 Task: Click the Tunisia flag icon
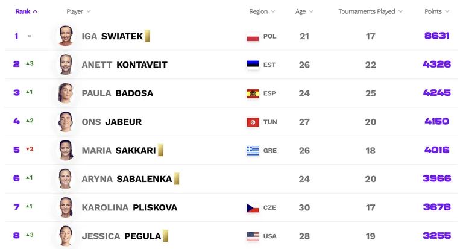[x=253, y=122]
